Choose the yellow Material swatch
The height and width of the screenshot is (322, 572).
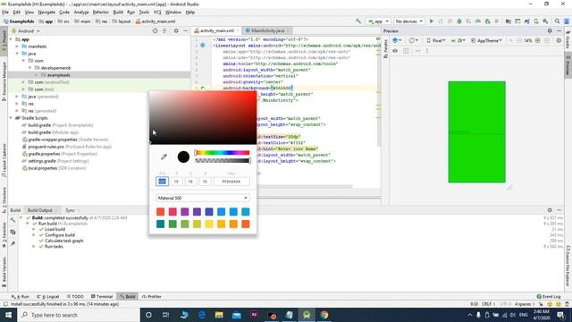coord(209,224)
